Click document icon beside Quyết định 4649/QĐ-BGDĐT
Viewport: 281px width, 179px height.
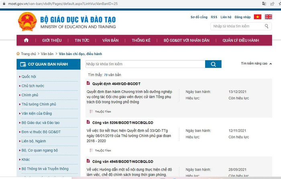tap(88, 83)
